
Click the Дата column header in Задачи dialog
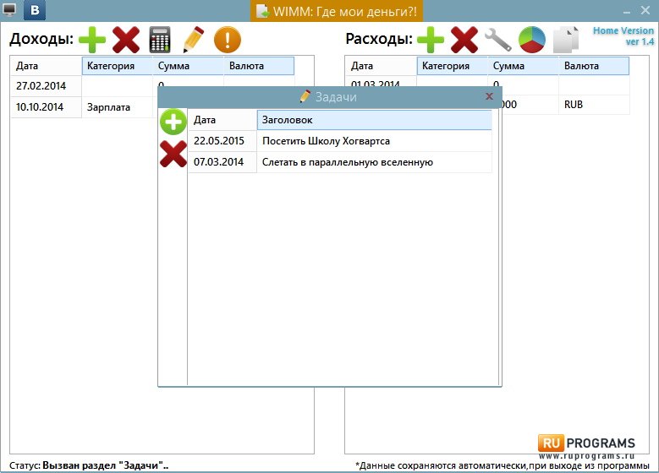tap(222, 120)
